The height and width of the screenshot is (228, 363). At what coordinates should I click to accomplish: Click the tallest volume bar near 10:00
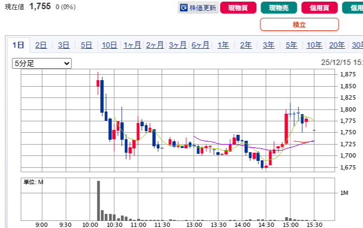[99, 200]
